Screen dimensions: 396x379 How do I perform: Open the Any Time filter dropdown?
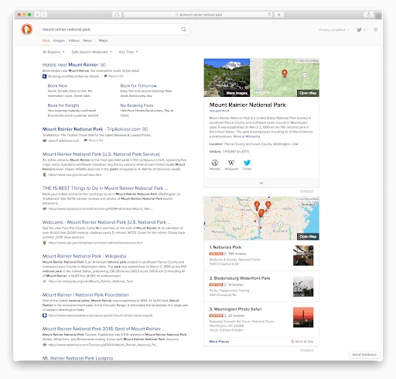[128, 52]
